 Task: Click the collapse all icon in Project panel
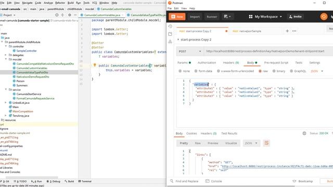62,15
